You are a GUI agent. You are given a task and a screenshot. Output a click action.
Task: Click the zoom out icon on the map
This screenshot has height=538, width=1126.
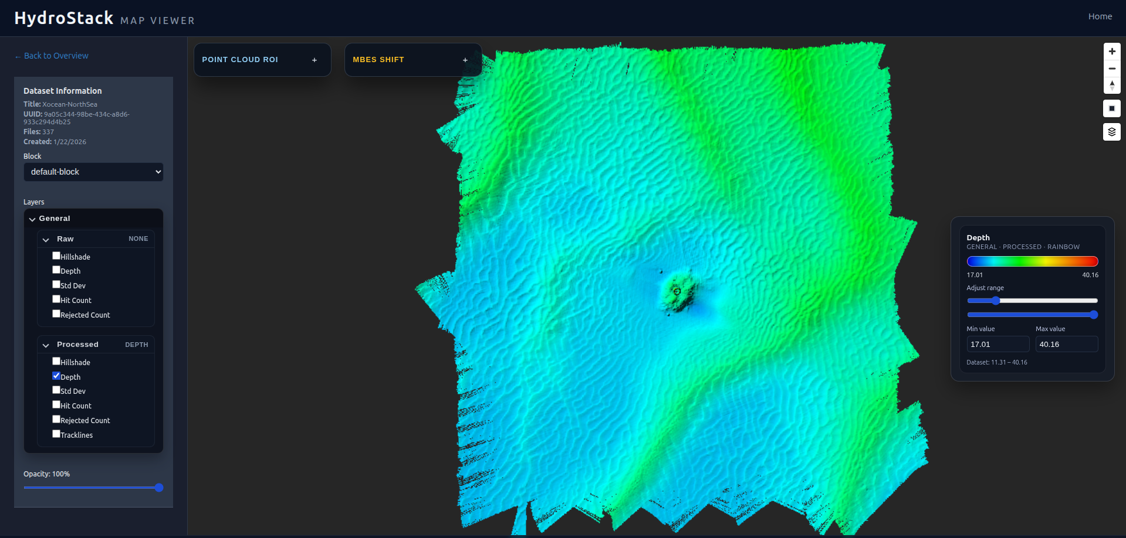[1112, 69]
